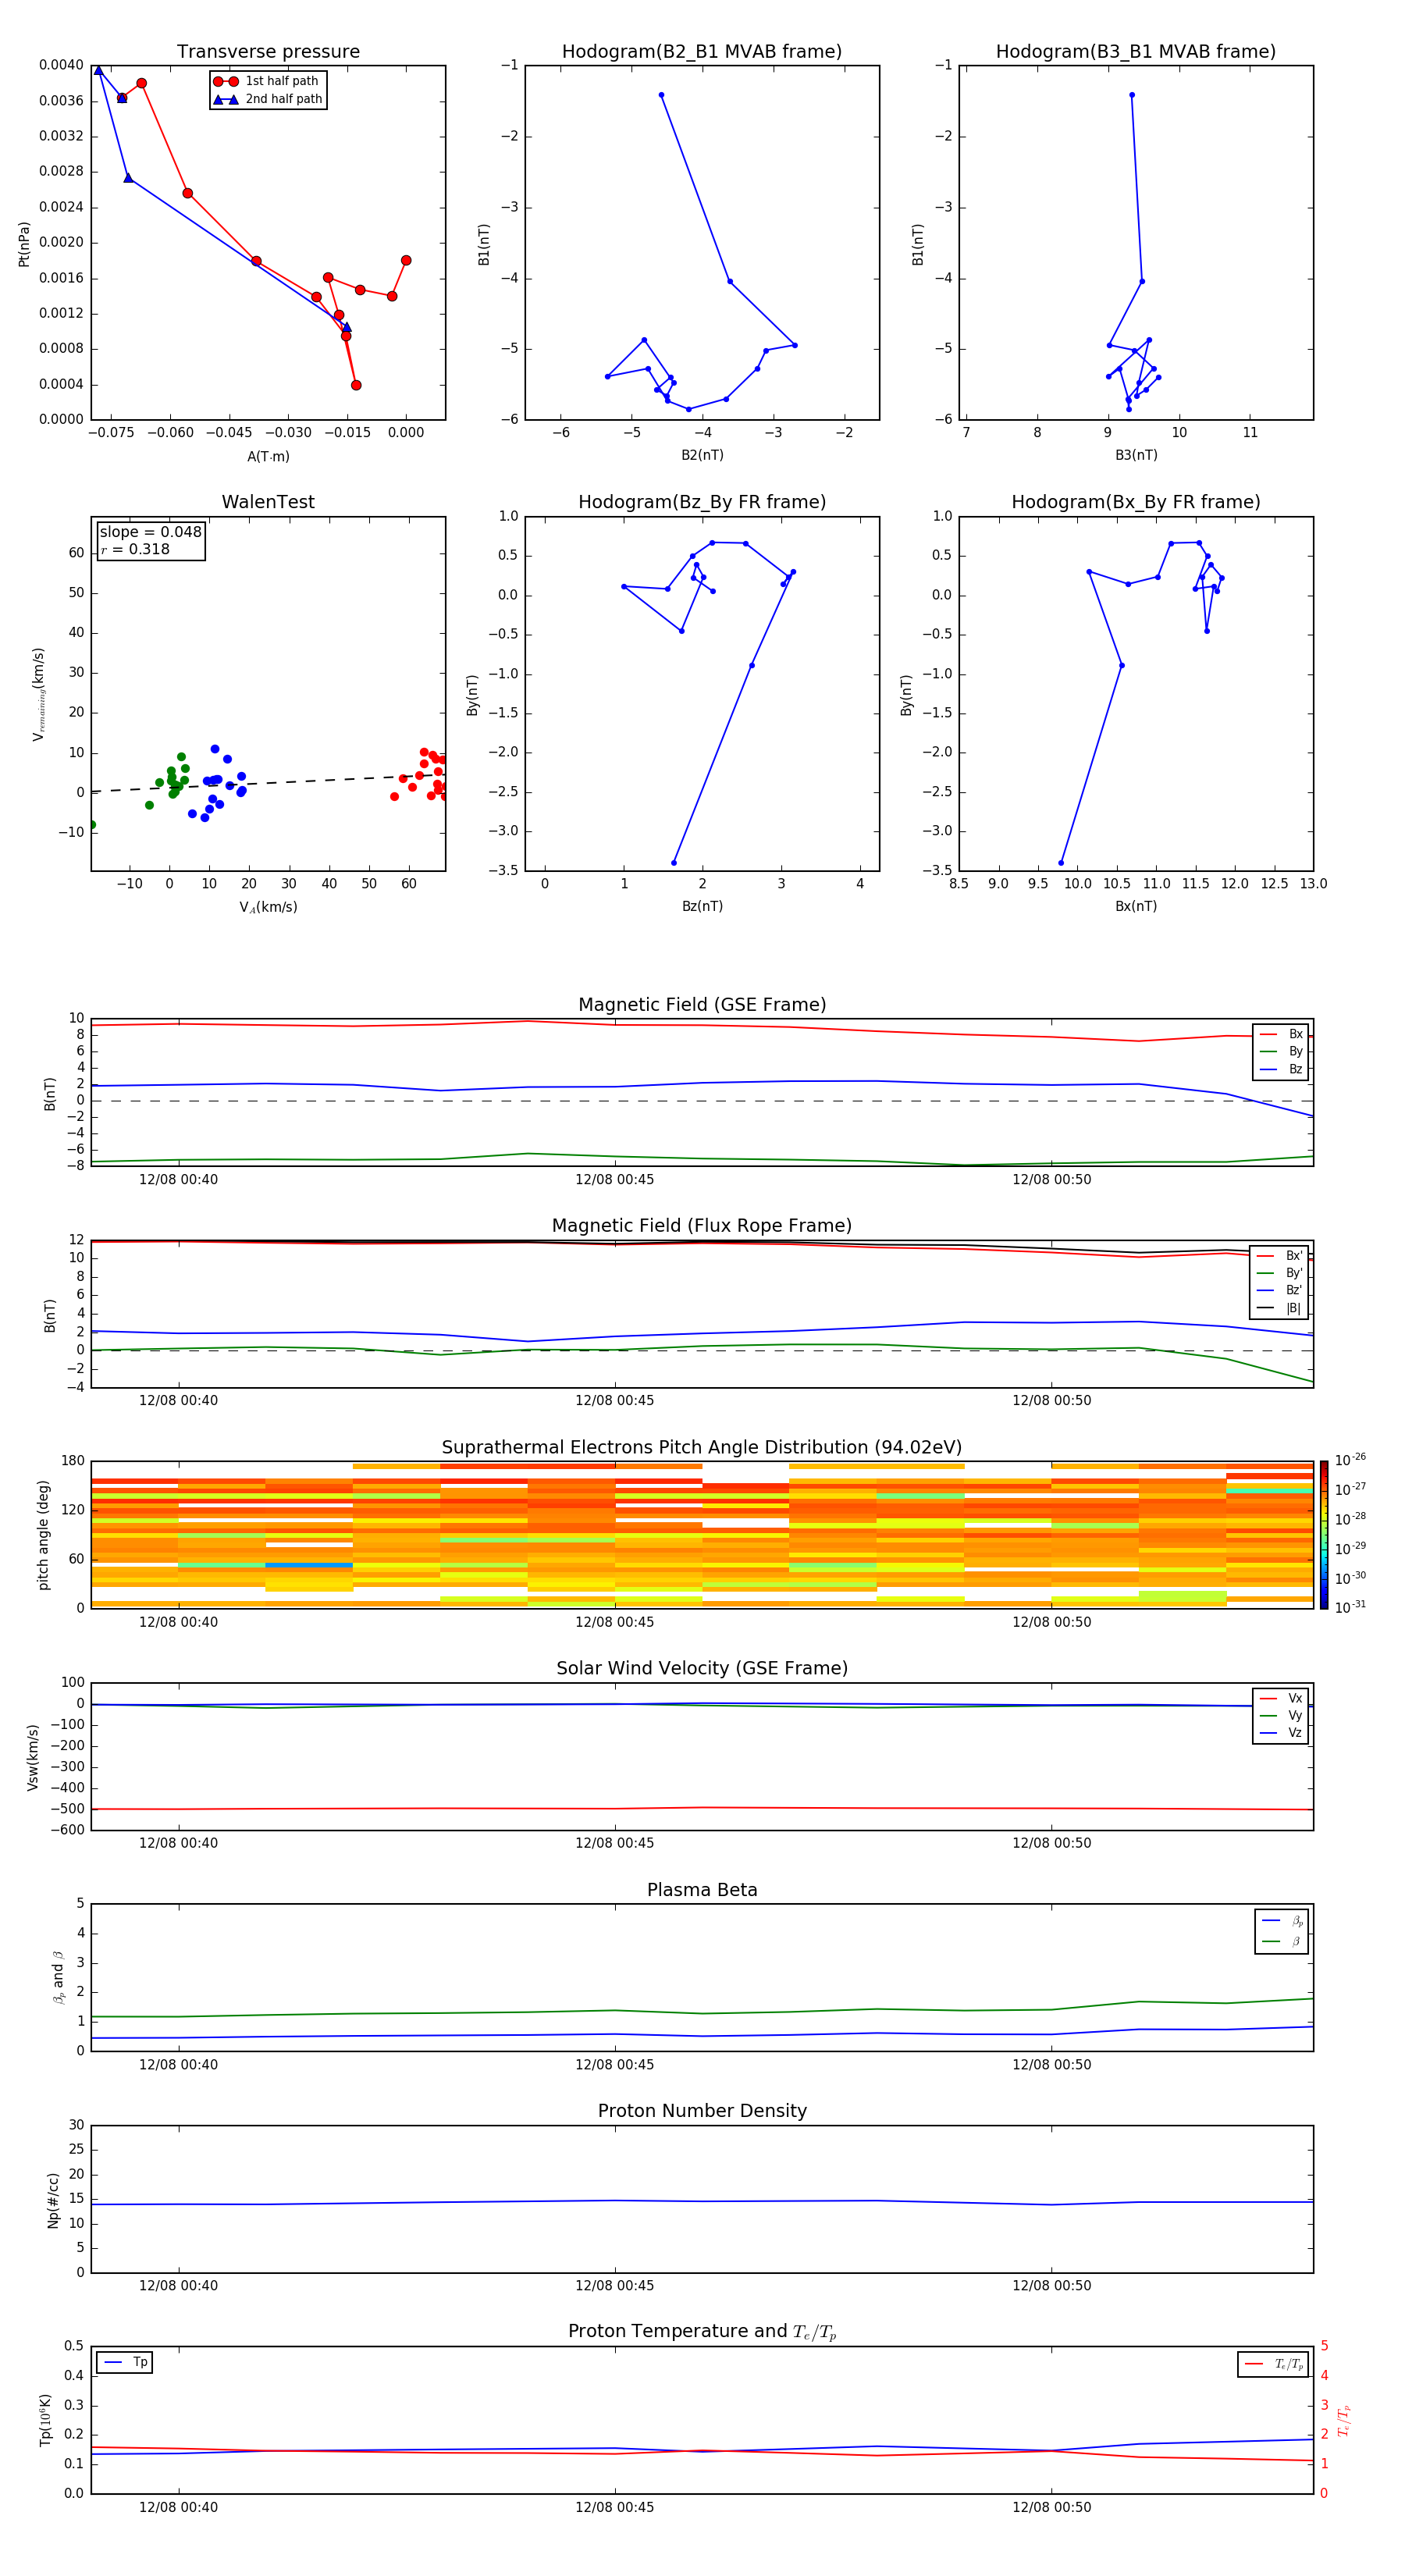
Task: Click the lowest point of Bz_By hodogram
Action: click(x=674, y=863)
